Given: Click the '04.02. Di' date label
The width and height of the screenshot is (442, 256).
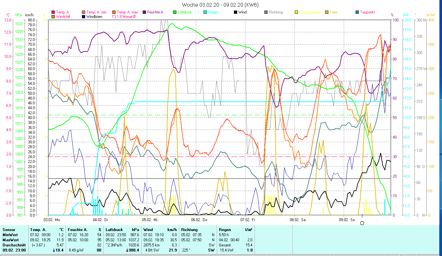Looking at the screenshot, I should [x=100, y=220].
